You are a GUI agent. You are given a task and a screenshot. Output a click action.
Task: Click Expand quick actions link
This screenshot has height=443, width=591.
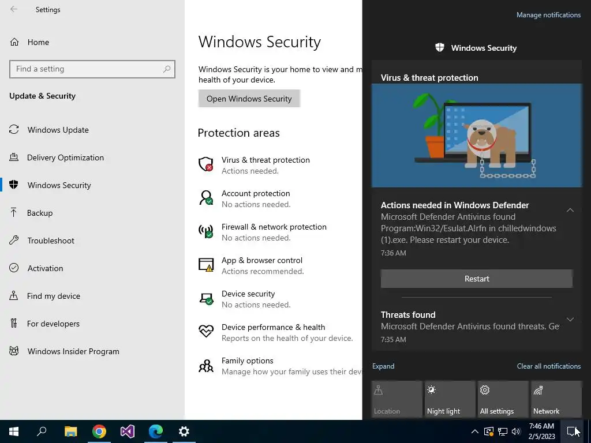point(383,366)
